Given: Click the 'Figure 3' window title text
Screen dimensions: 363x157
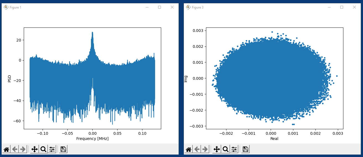Looking at the screenshot, I should click(x=198, y=7).
